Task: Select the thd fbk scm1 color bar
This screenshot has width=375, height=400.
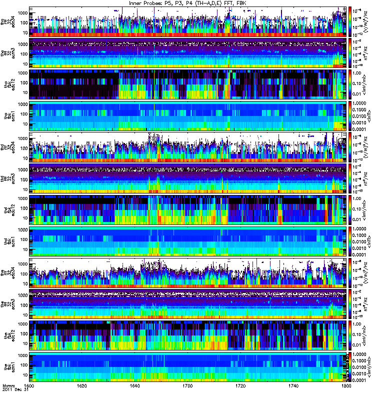Action: 350,241
